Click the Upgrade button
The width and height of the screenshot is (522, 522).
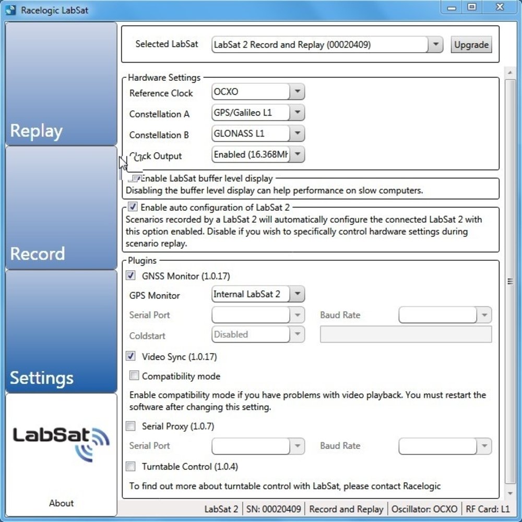pos(471,45)
